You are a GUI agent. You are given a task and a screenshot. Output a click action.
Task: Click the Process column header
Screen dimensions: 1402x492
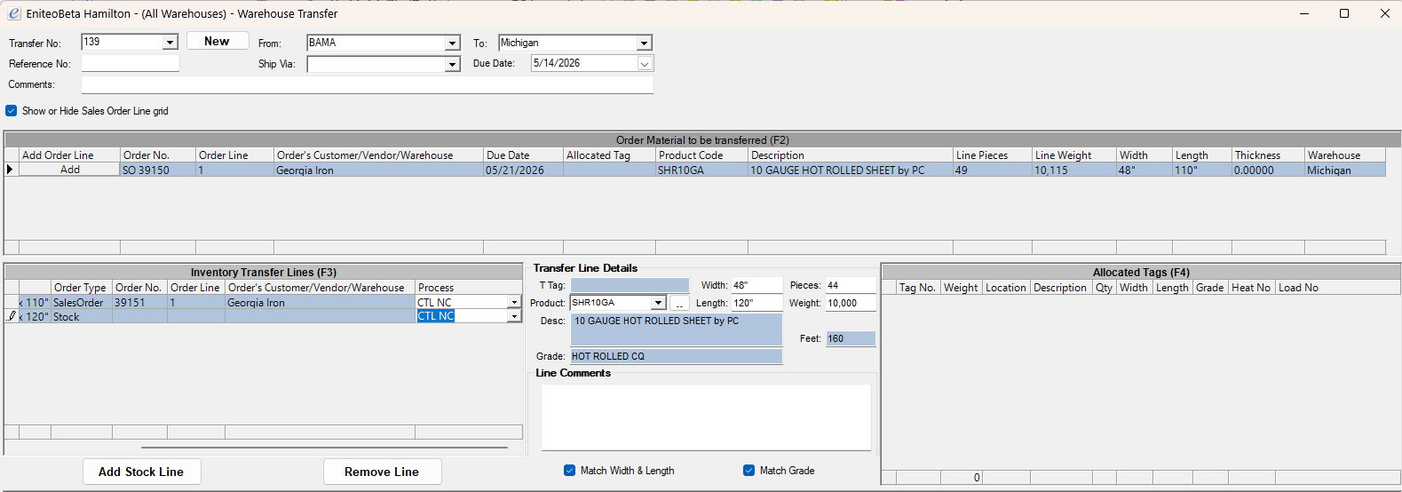click(x=468, y=287)
